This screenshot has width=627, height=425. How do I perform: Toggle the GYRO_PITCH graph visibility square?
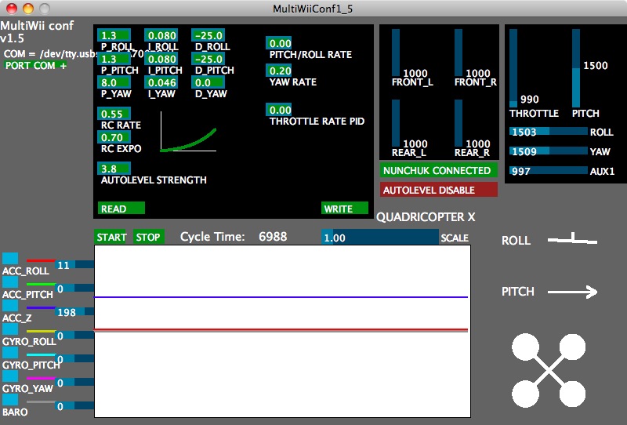pyautogui.click(x=10, y=353)
